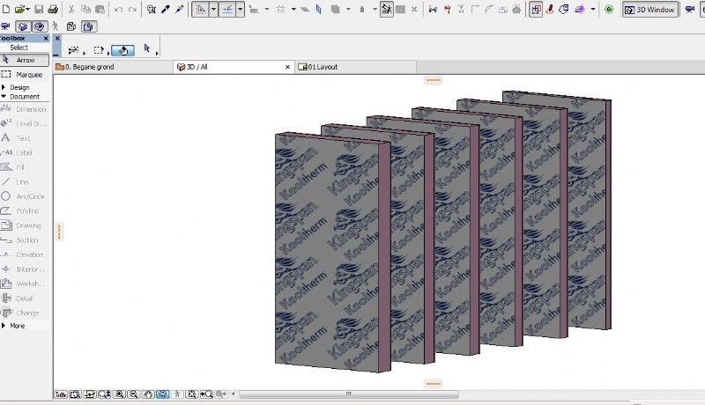Expand the More section in Toolbox
Viewport: 705px width, 405px height.
16,326
